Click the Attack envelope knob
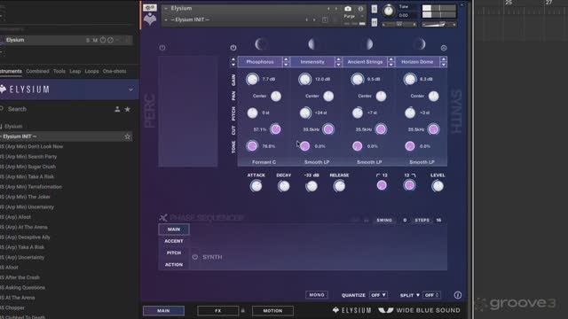568x319 pixels. tap(256, 186)
